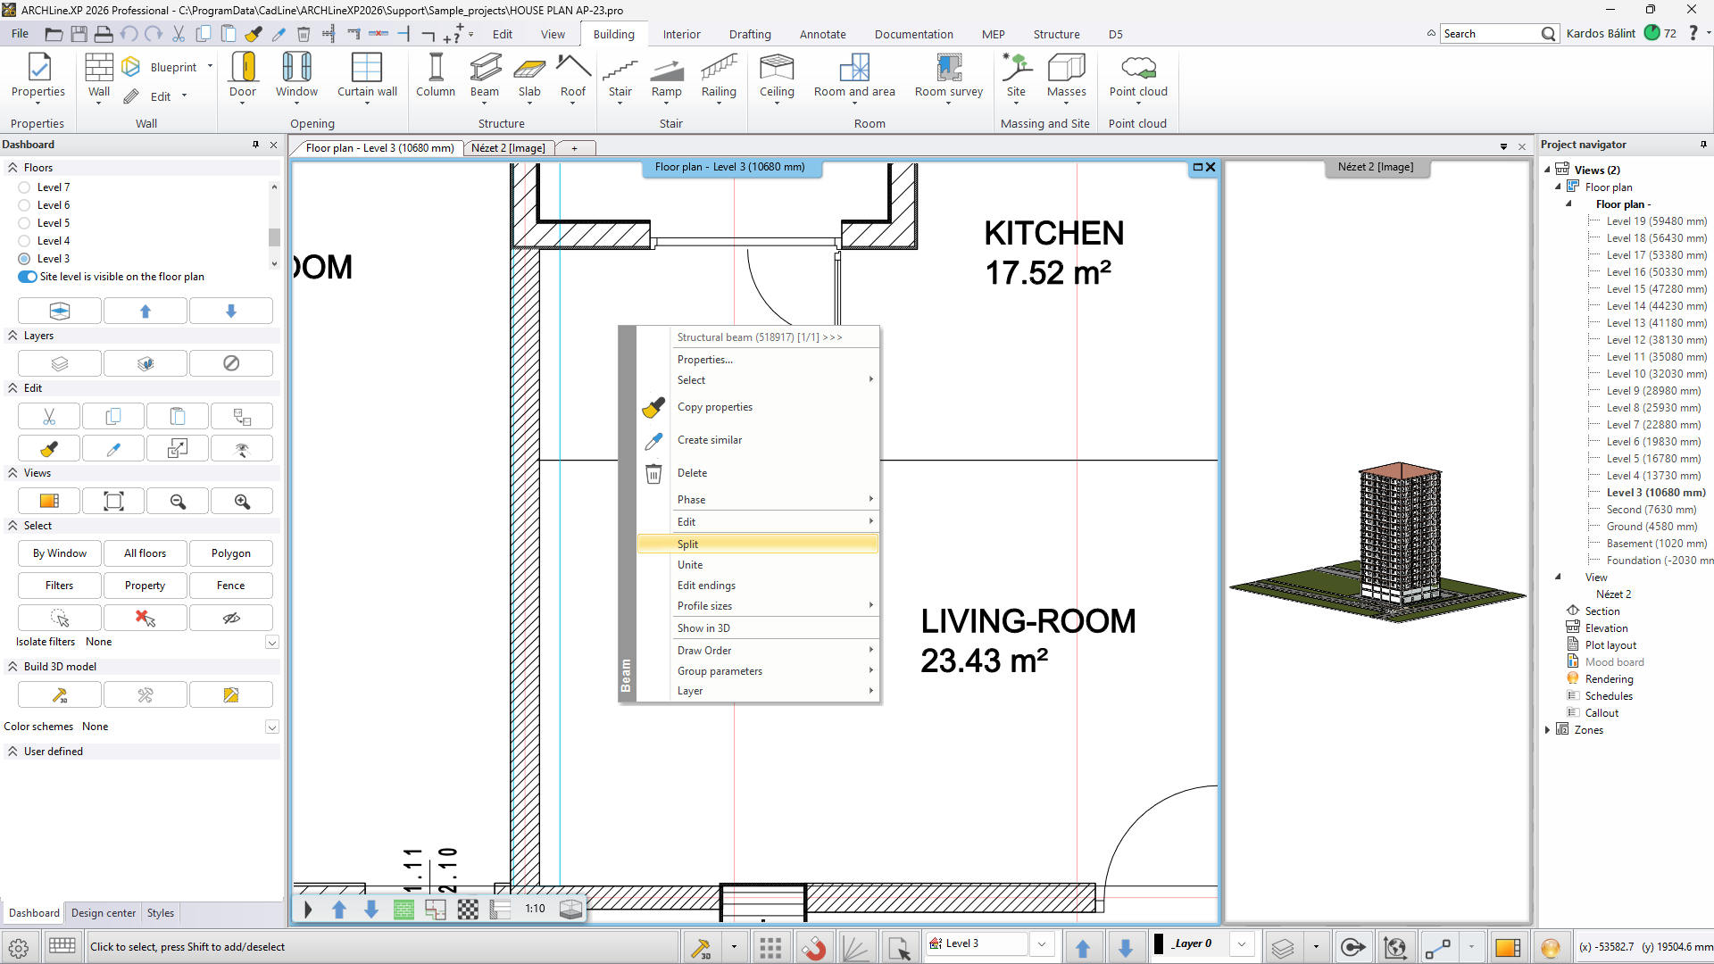This screenshot has height=964, width=1714.
Task: Select the Level 5 radio button
Action: [24, 223]
